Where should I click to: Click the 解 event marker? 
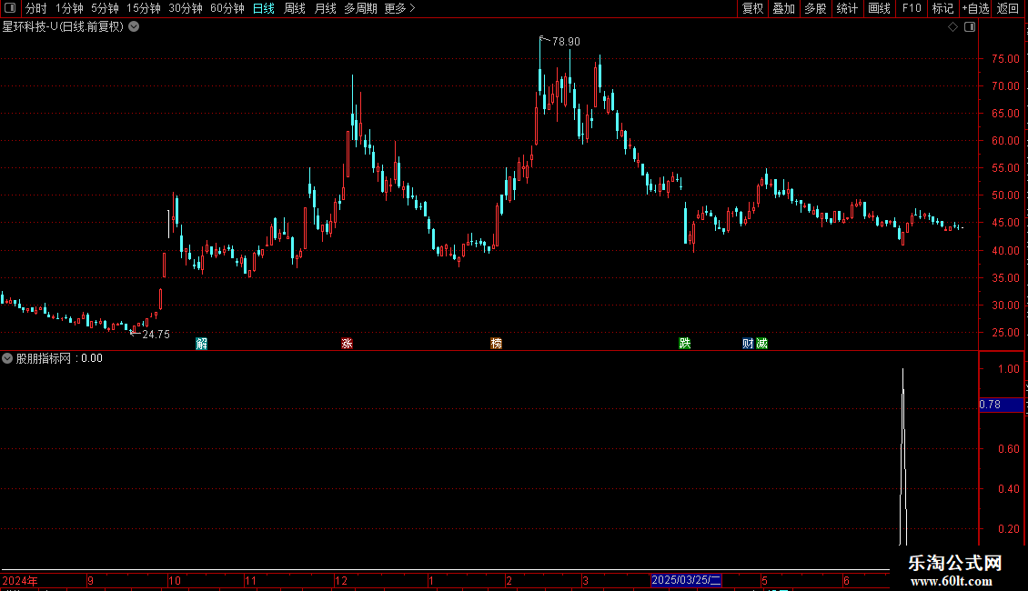[x=202, y=344]
